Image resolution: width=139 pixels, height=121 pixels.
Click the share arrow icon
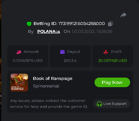click(124, 15)
